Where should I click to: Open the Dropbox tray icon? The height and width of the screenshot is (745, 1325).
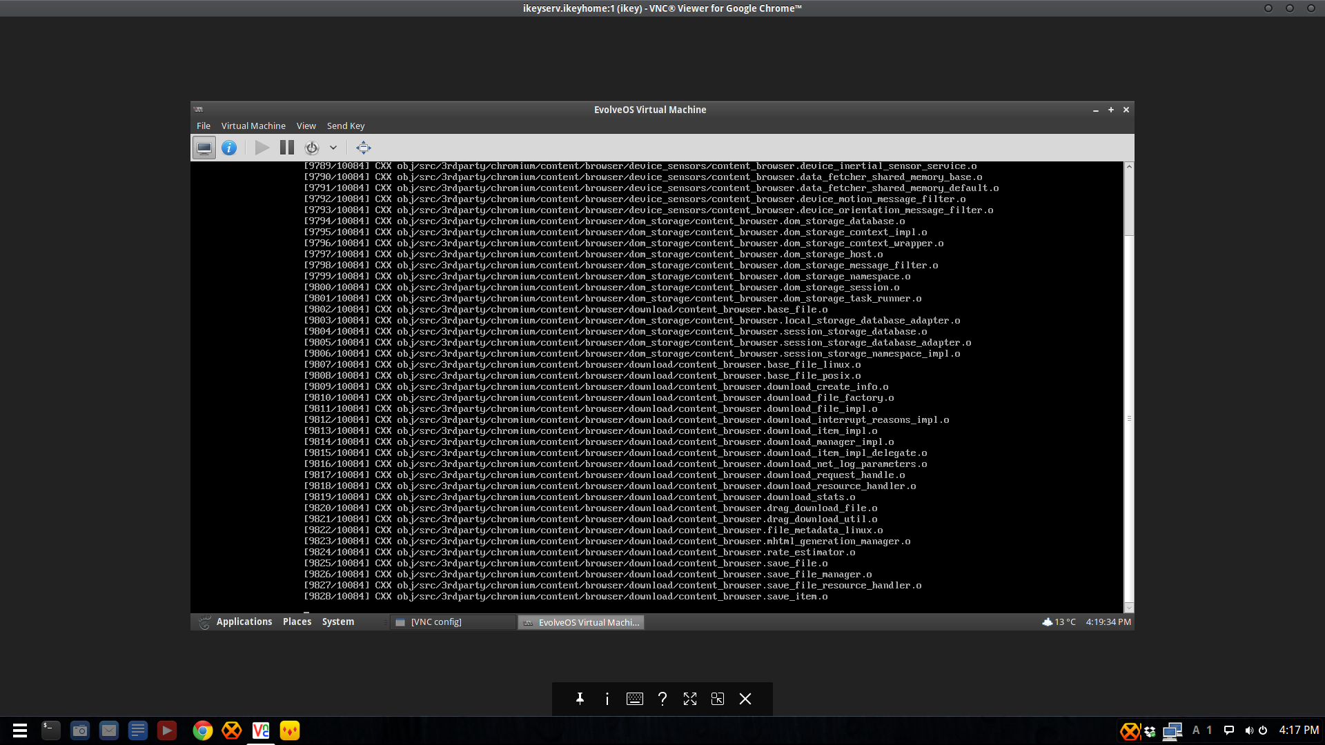[1150, 731]
